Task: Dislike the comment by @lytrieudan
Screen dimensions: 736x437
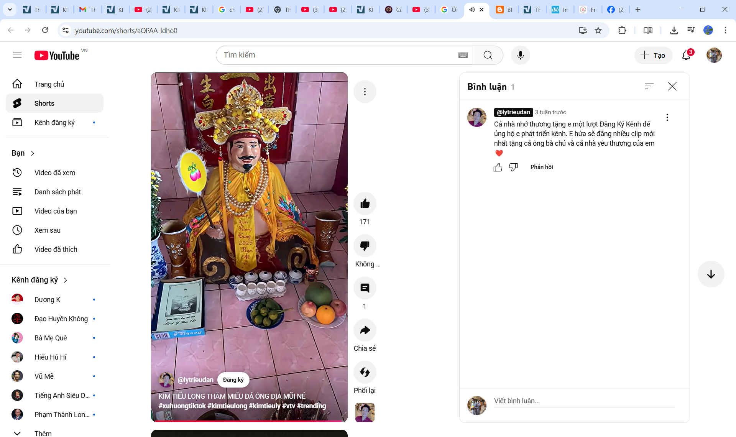Action: [x=513, y=167]
